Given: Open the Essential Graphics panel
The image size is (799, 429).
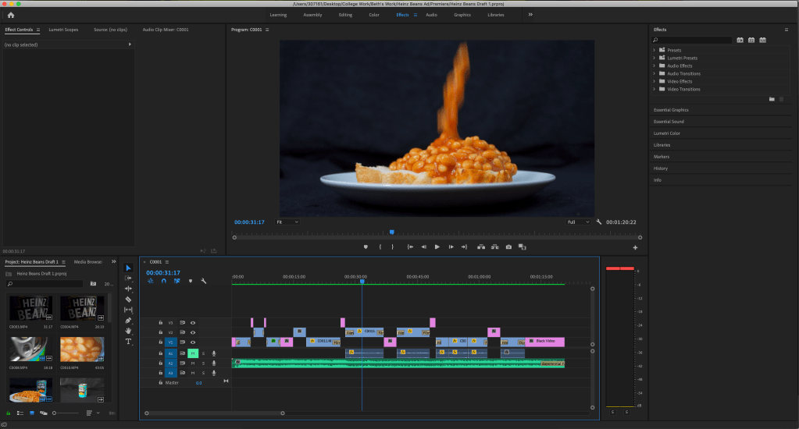Looking at the screenshot, I should pos(671,110).
